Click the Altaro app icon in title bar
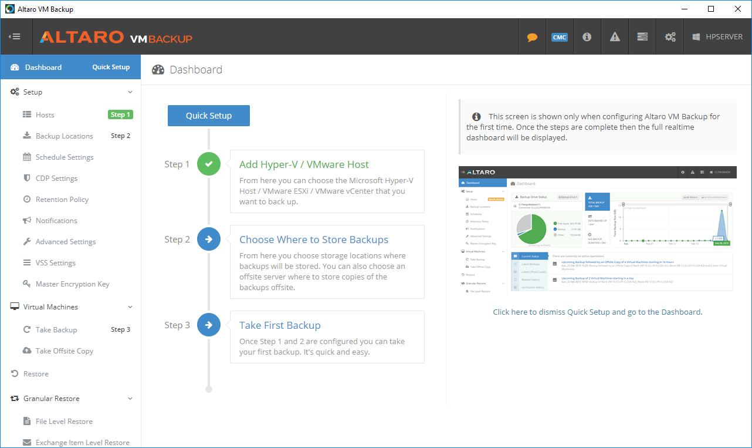The height and width of the screenshot is (448, 752). [10, 9]
